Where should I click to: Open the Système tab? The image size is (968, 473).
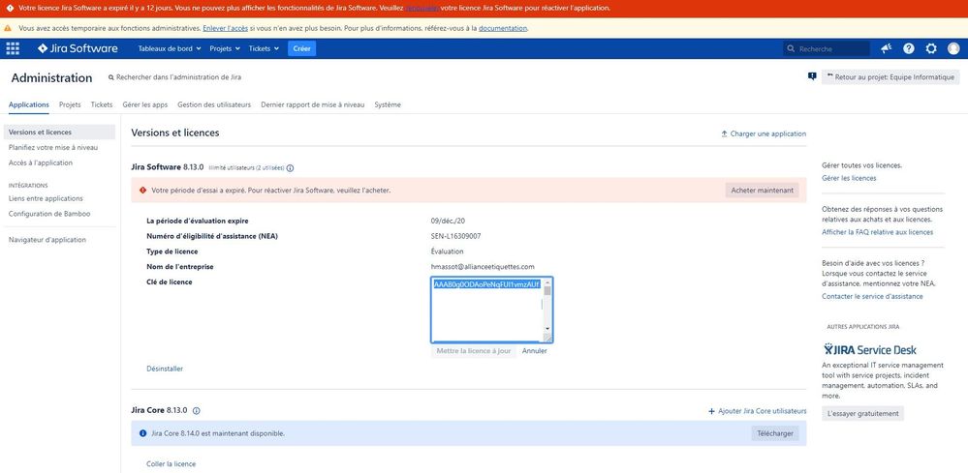pyautogui.click(x=388, y=104)
